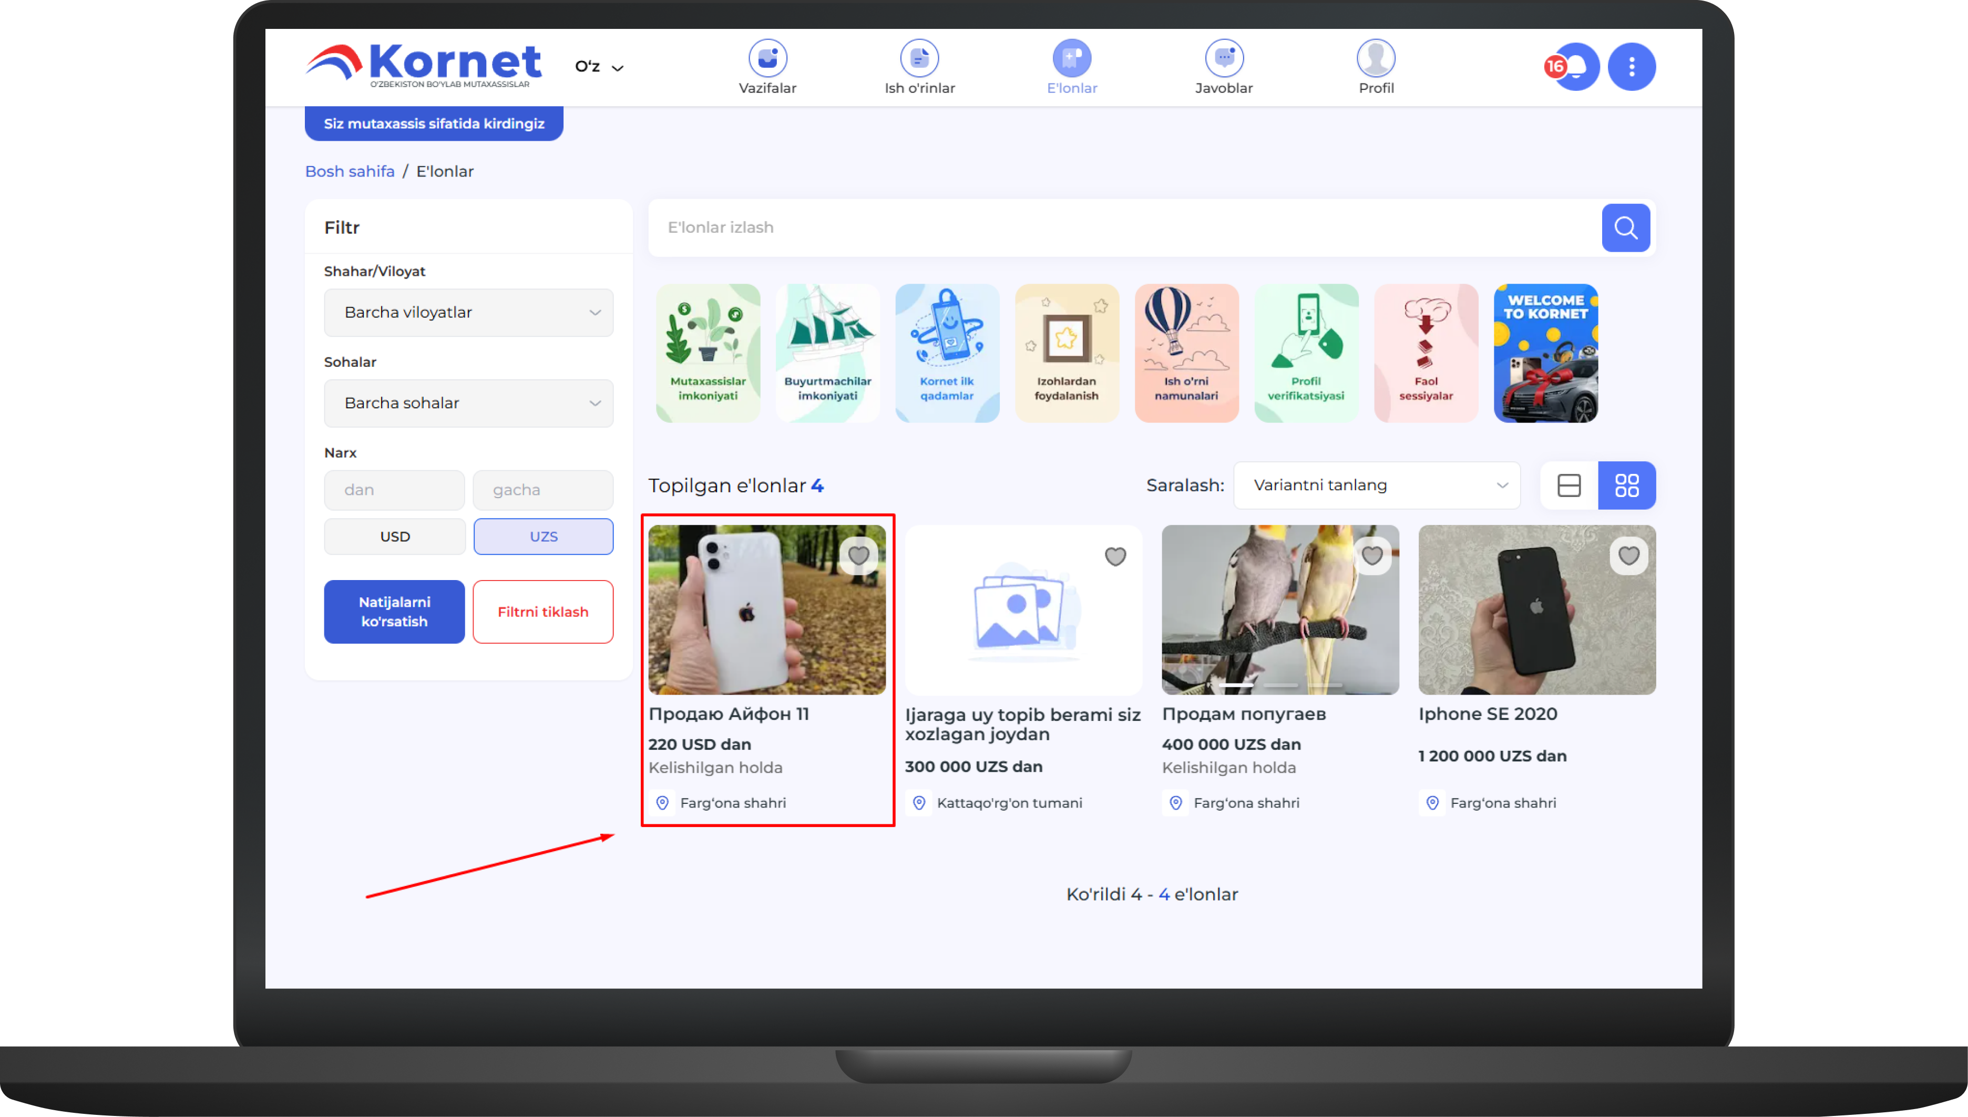This screenshot has height=1117, width=1968.
Task: Open the Ish o'rinlar section
Action: 919,59
